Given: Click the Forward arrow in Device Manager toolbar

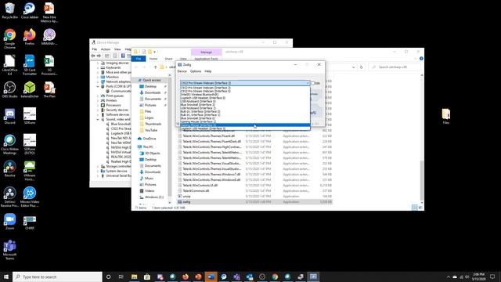Looking at the screenshot, I should (x=99, y=56).
